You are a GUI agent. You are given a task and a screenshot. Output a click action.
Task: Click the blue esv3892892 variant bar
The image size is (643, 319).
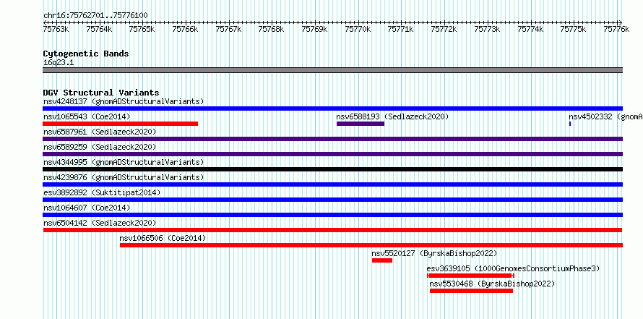(x=332, y=200)
